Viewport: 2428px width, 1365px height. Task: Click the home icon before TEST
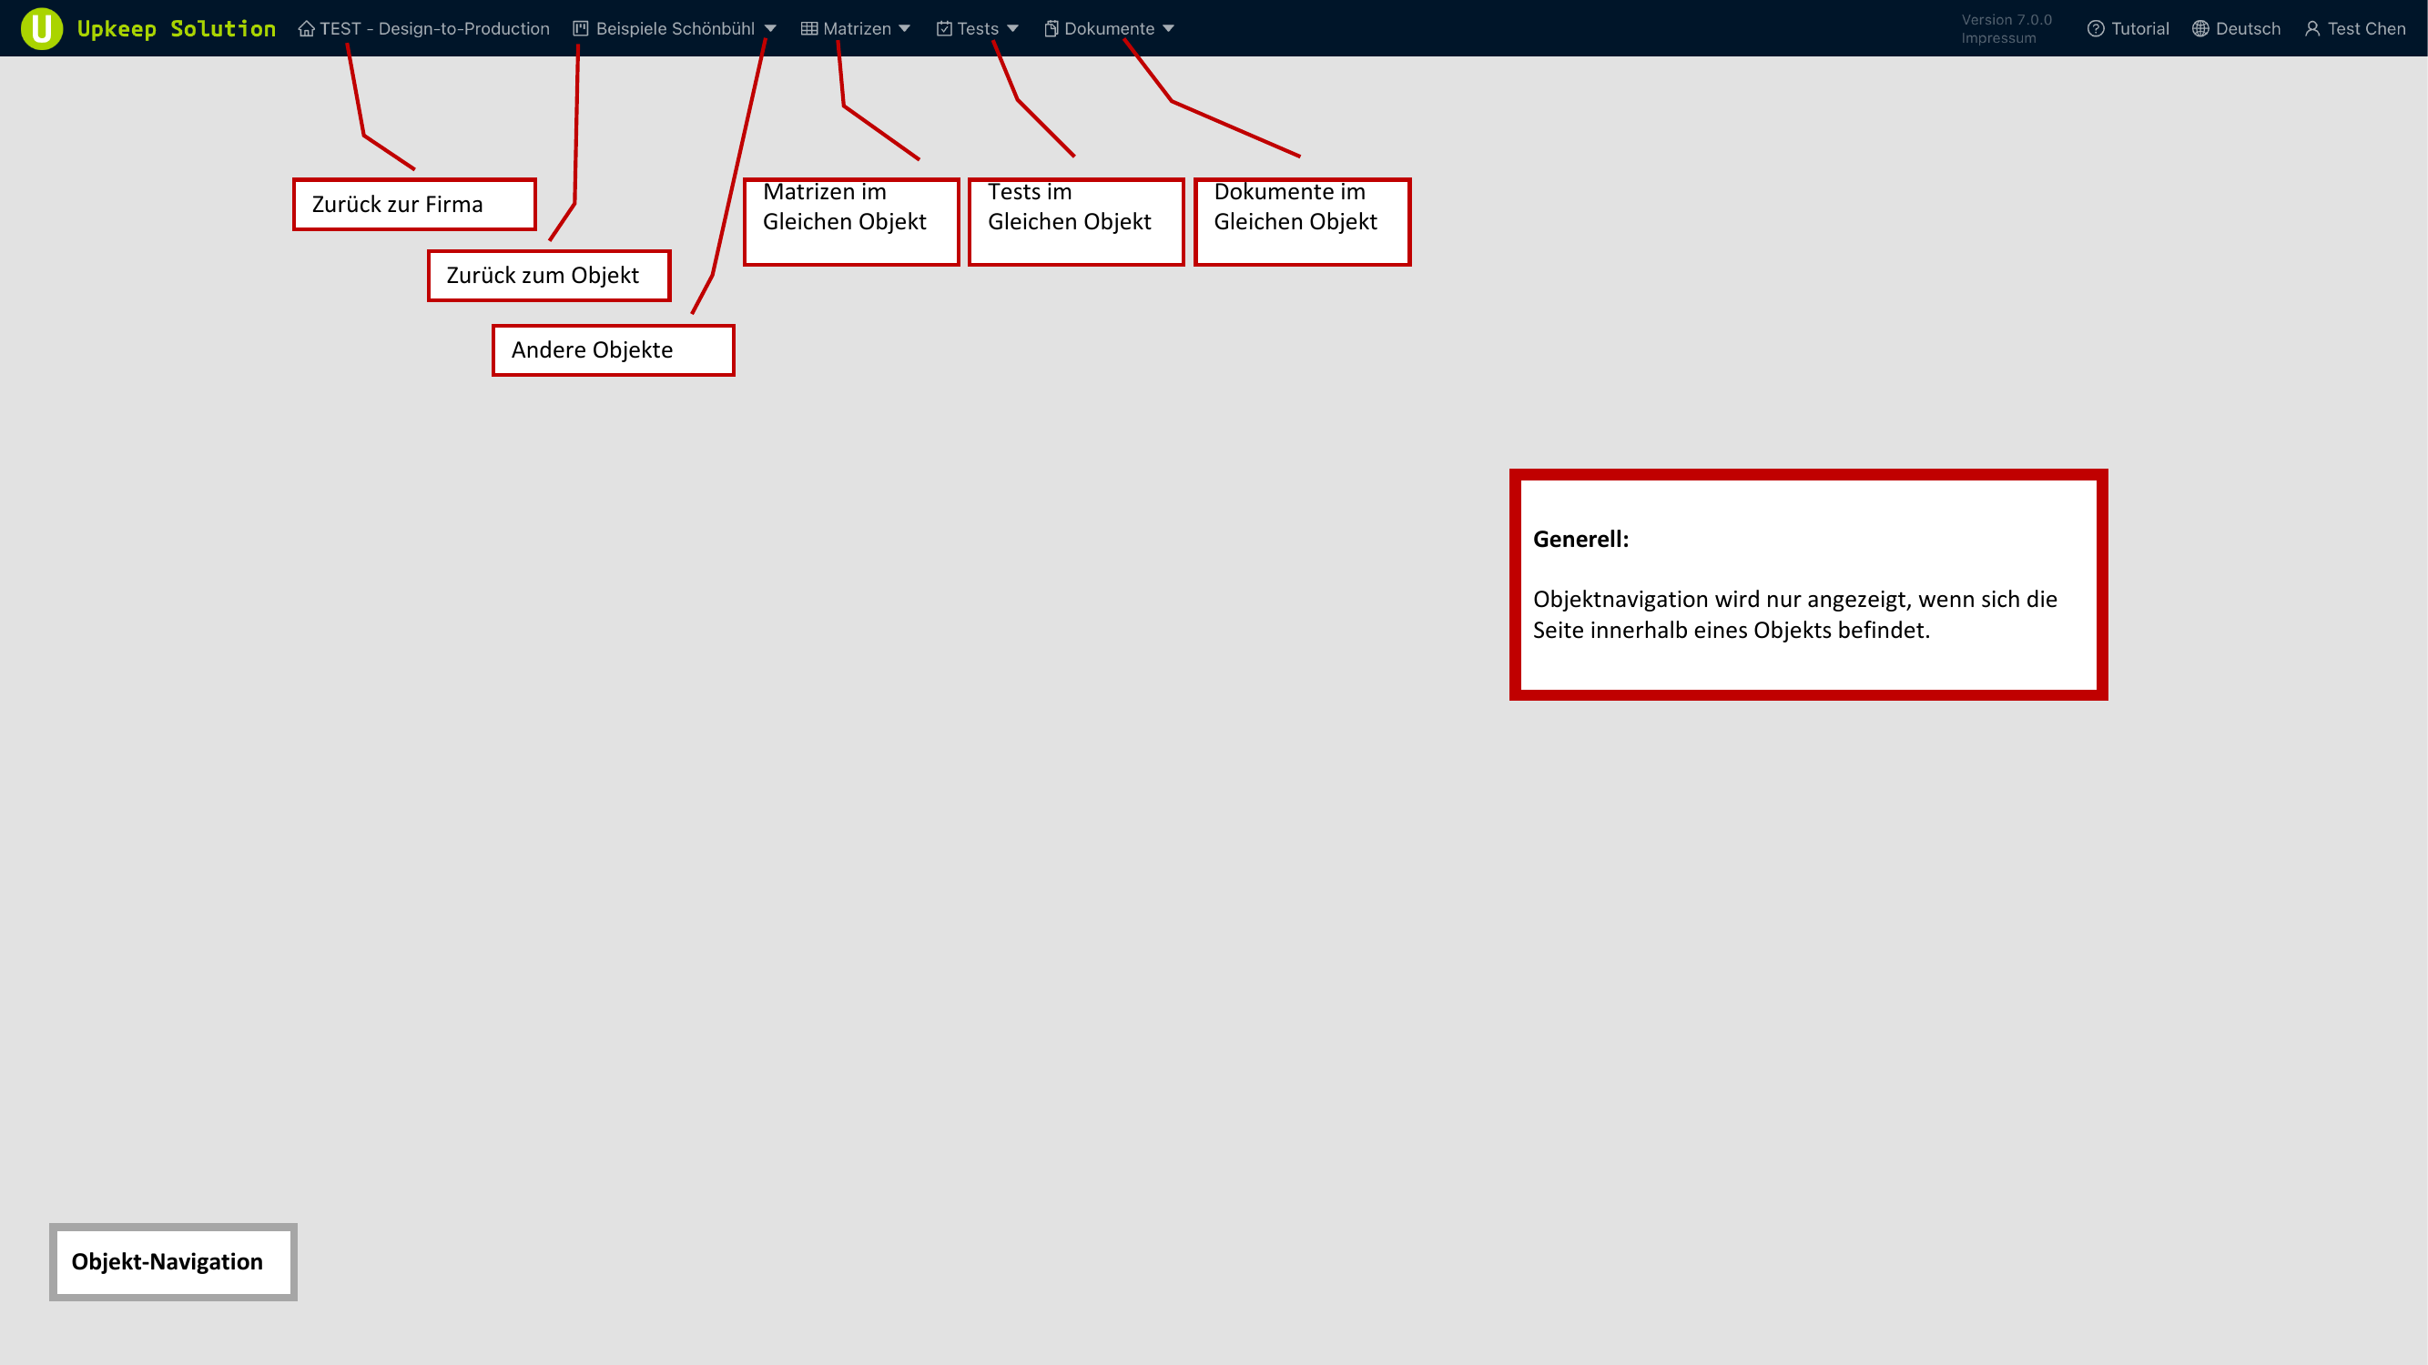pos(306,29)
